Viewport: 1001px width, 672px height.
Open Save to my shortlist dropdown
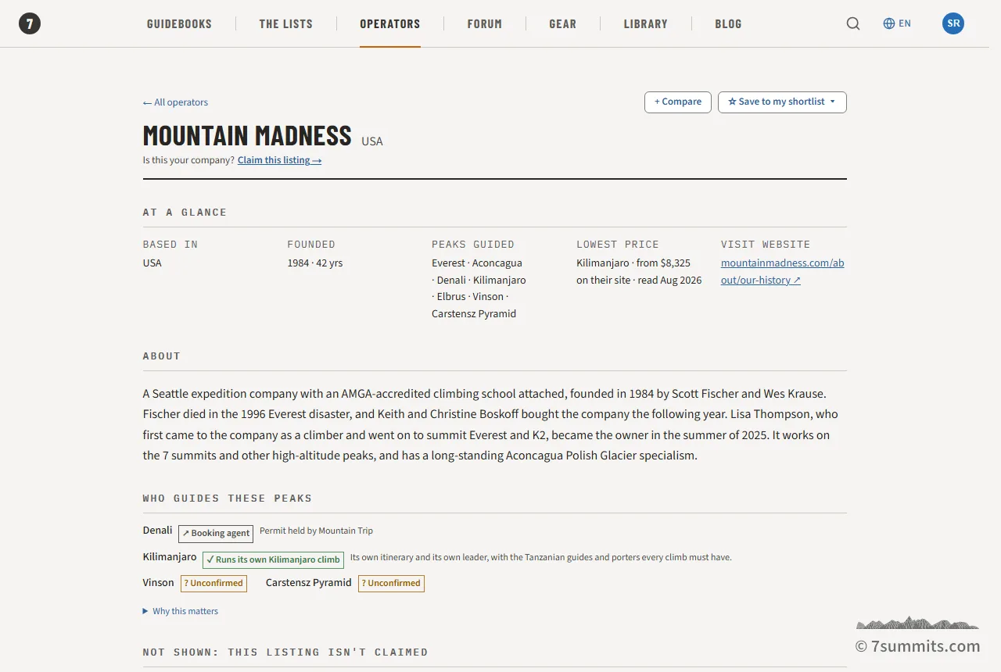782,102
